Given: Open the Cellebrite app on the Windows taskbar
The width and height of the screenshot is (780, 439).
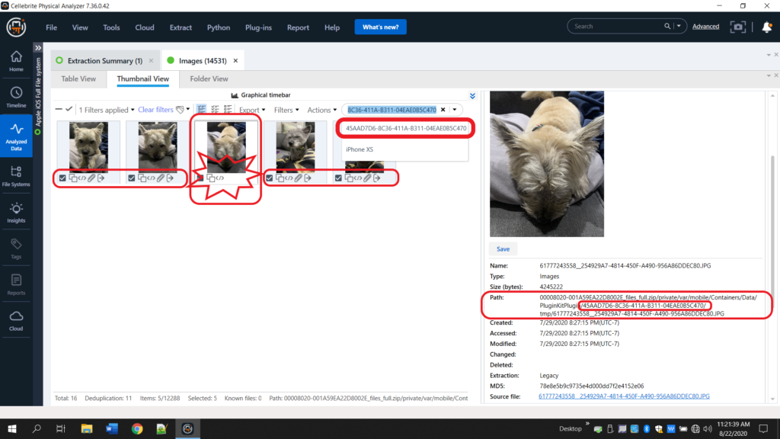Looking at the screenshot, I should tap(187, 428).
